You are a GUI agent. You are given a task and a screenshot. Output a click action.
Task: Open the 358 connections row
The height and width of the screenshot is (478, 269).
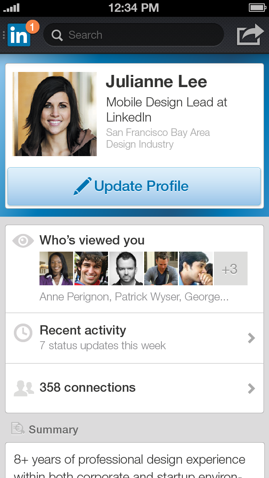click(x=134, y=388)
